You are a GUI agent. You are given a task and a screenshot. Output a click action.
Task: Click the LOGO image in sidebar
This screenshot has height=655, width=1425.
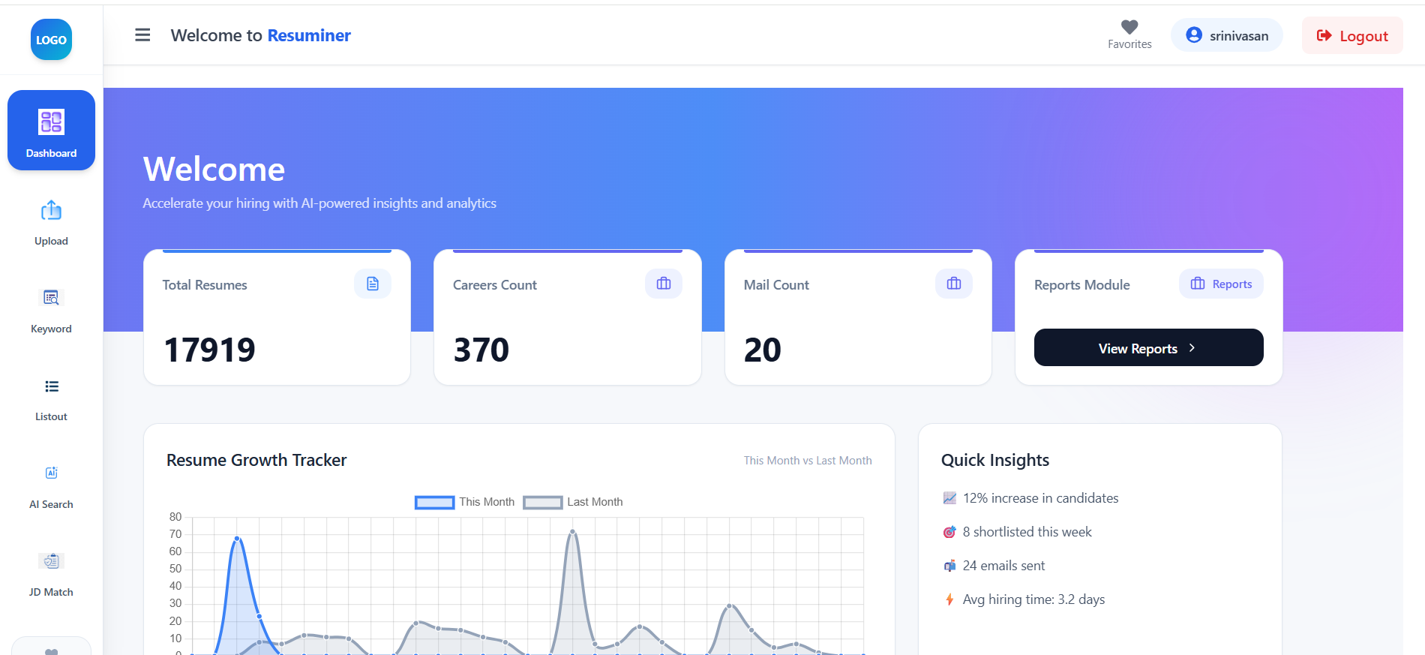pyautogui.click(x=51, y=40)
